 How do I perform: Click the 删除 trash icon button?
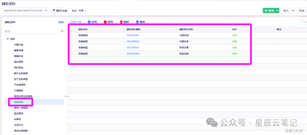(121, 22)
